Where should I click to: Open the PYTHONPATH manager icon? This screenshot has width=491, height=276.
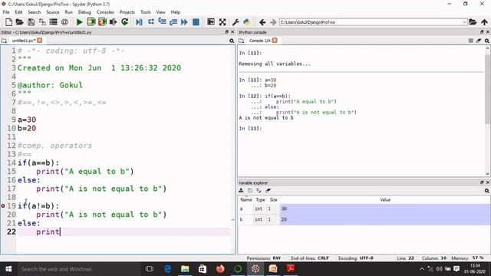[x=247, y=22]
